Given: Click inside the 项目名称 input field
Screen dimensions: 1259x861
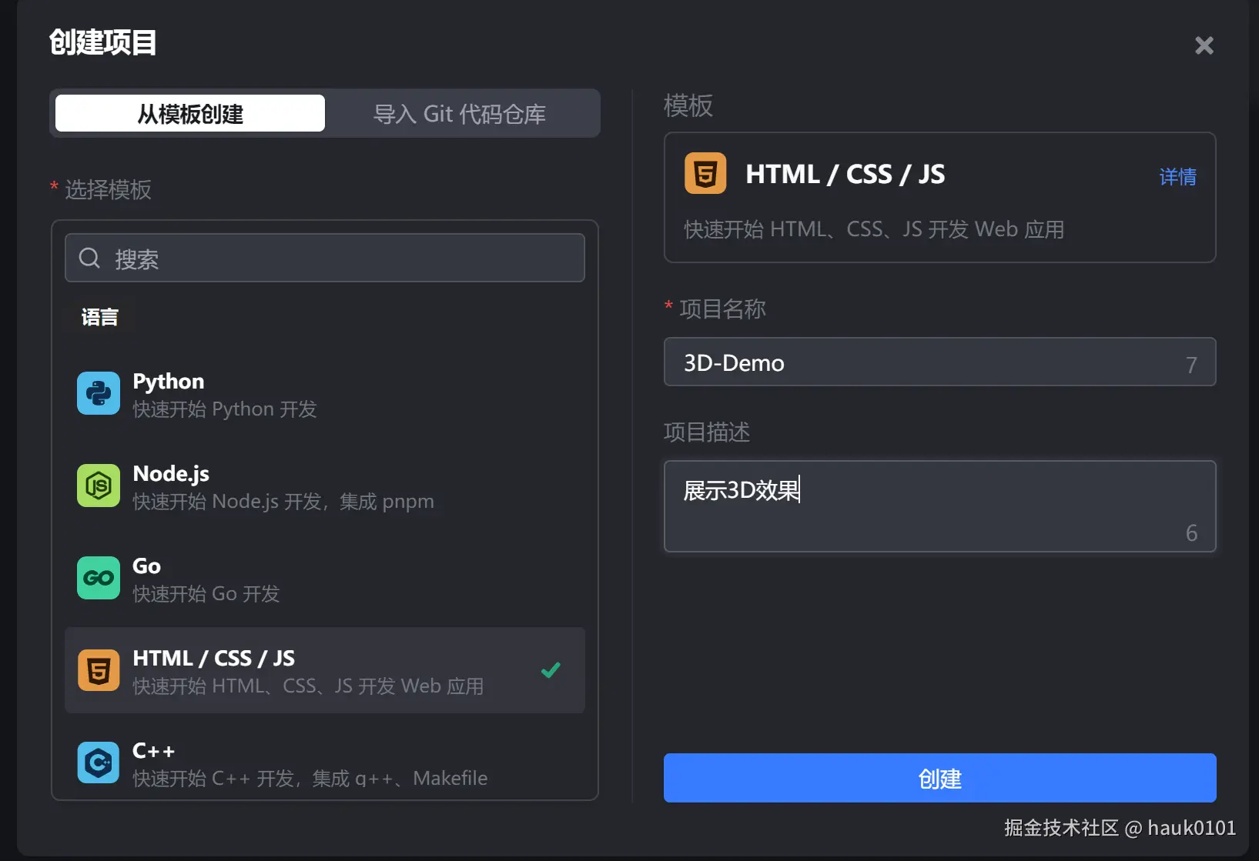Looking at the screenshot, I should click(886, 362).
